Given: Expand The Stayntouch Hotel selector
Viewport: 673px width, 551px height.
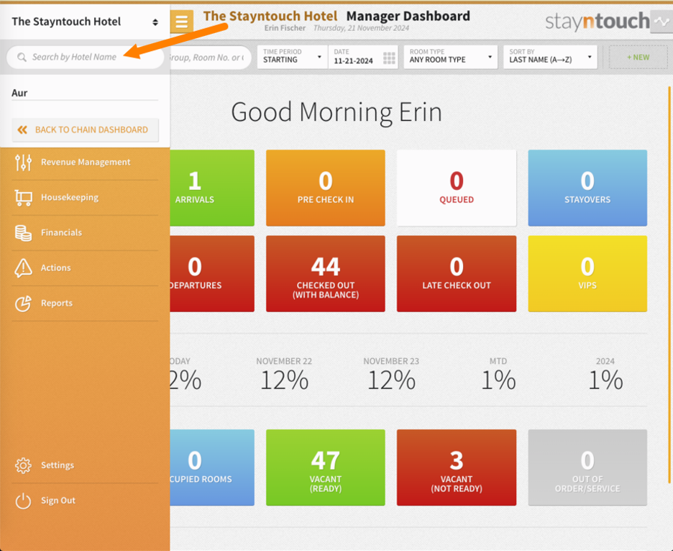Looking at the screenshot, I should click(x=85, y=22).
